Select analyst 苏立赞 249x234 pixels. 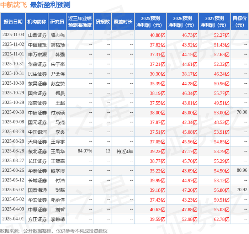(58, 84)
